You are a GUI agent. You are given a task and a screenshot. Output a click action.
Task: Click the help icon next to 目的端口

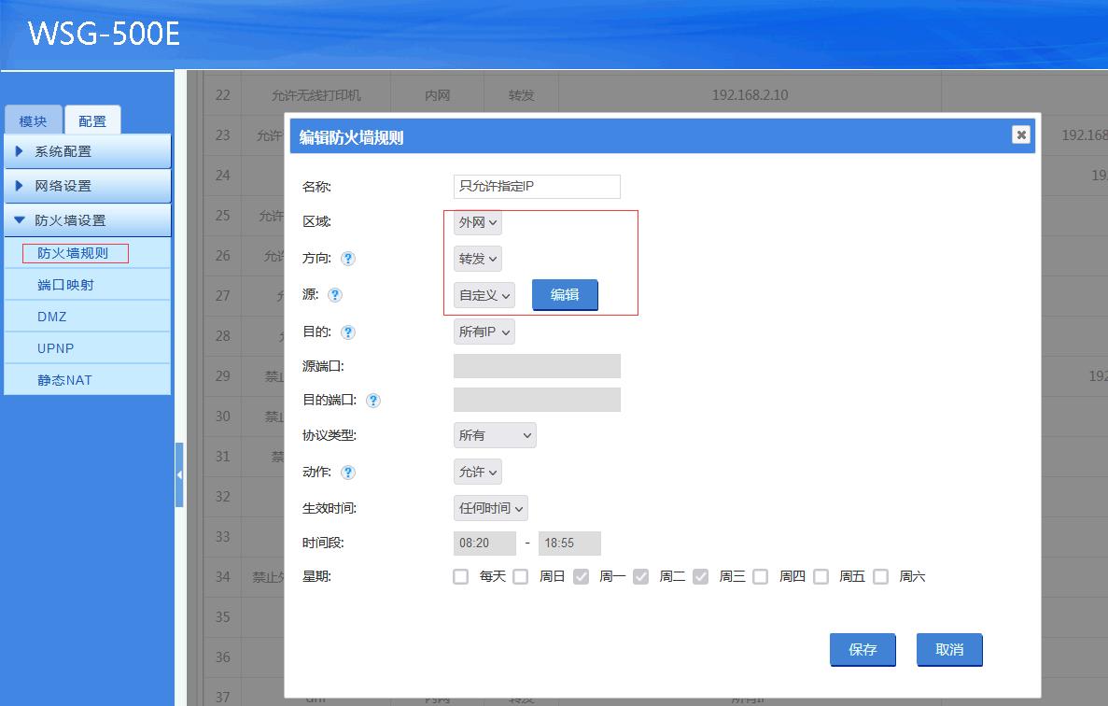(x=375, y=400)
